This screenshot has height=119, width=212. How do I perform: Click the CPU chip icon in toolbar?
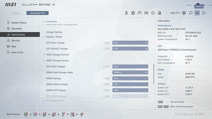click(x=133, y=13)
